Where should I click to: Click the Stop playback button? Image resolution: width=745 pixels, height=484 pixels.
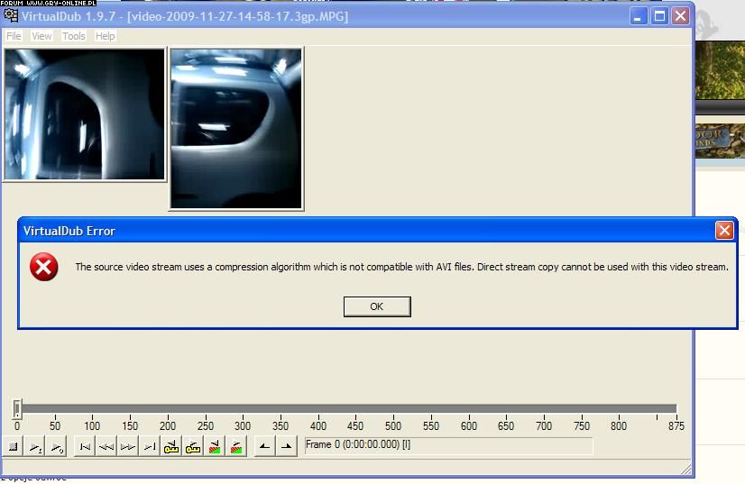[x=14, y=446]
